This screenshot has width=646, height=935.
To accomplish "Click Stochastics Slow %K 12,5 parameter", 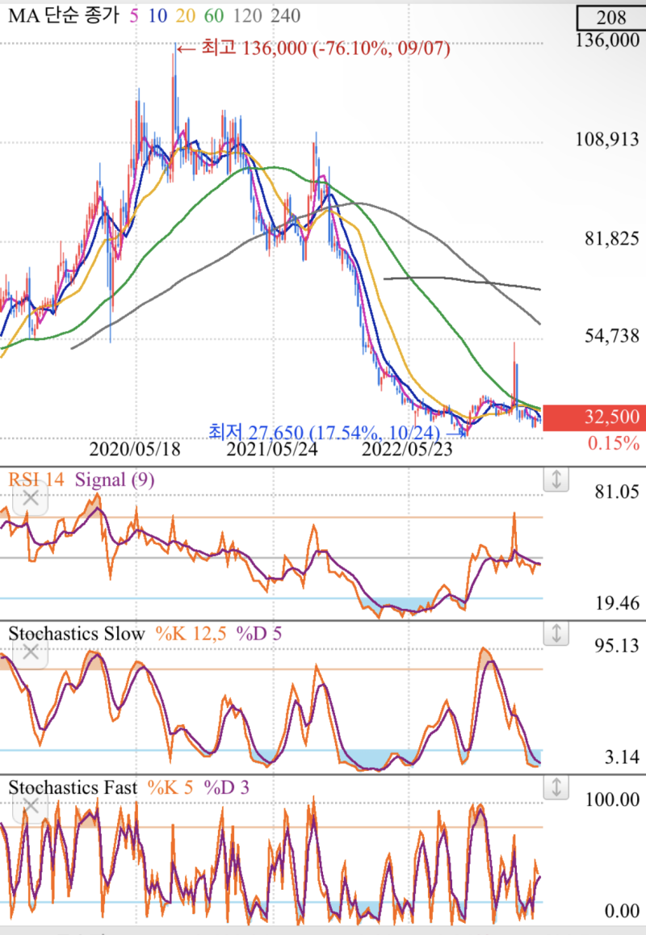I will pyautogui.click(x=191, y=633).
